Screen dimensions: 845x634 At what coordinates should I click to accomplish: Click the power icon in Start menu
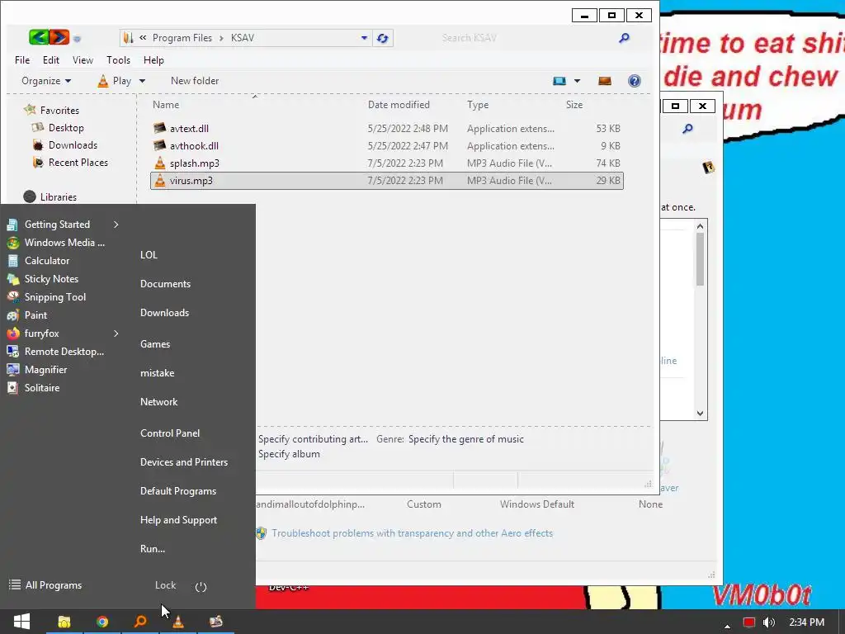click(x=201, y=587)
